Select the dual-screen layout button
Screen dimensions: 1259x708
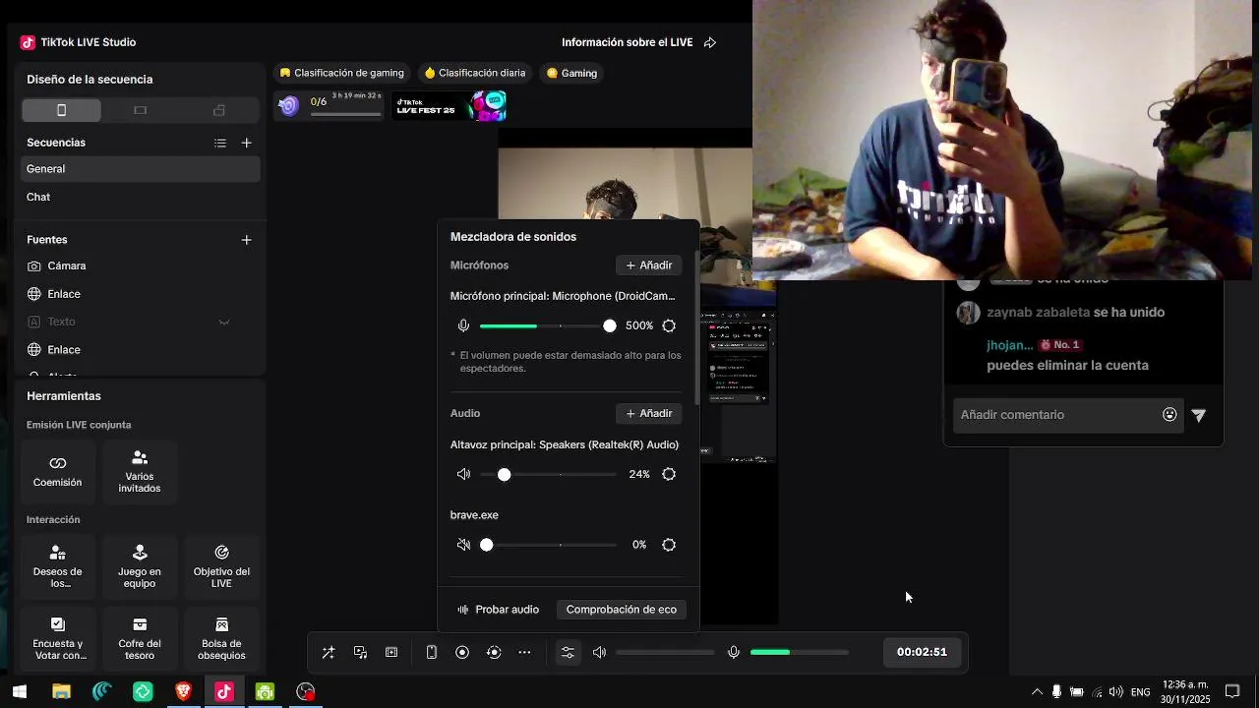(219, 110)
